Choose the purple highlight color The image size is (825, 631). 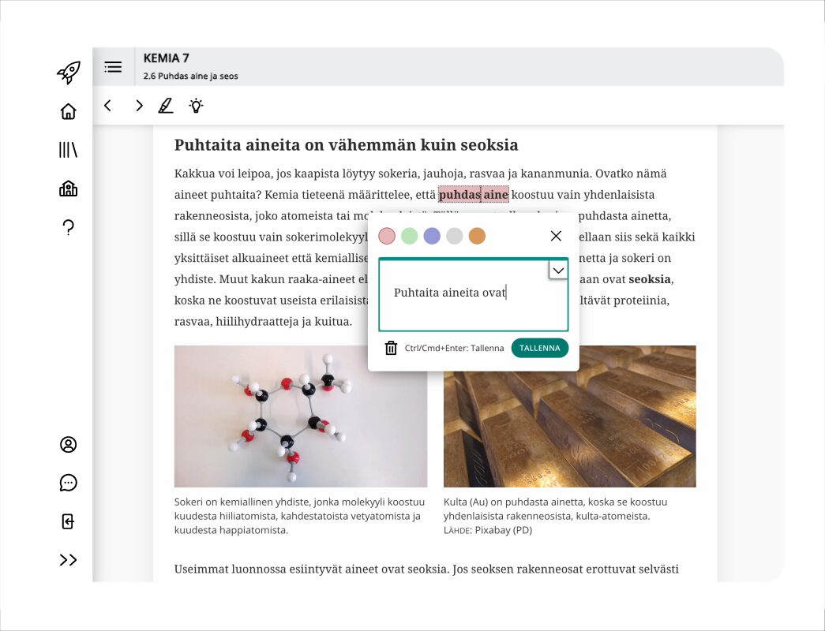tap(432, 236)
